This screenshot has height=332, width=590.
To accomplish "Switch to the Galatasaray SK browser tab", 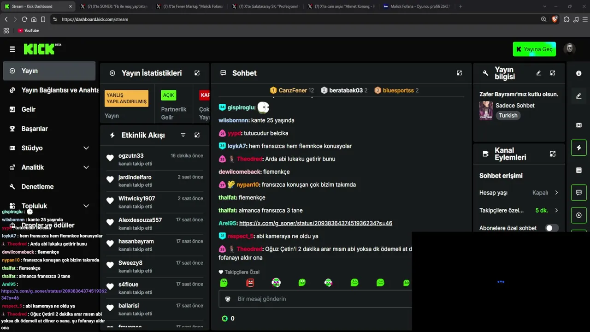I will coord(265,6).
